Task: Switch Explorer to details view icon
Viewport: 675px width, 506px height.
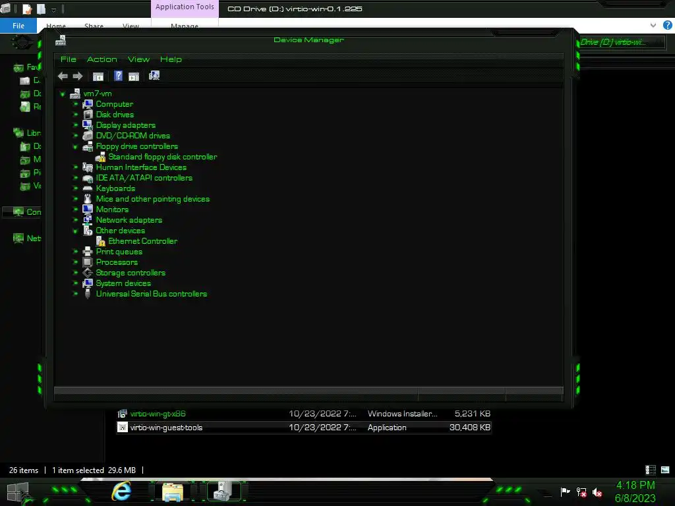Action: [651, 470]
